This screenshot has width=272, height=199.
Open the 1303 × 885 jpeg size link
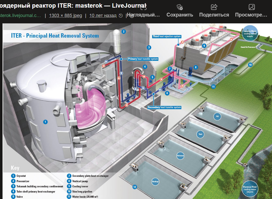pyautogui.click(x=65, y=16)
